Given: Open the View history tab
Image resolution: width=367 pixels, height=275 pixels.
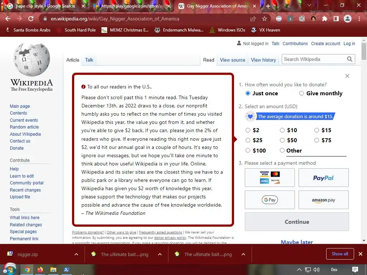Looking at the screenshot, I should 263,60.
